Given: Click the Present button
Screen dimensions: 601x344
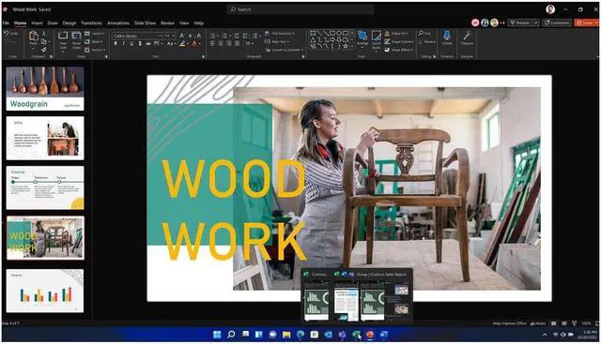Looking at the screenshot, I should (x=520, y=22).
